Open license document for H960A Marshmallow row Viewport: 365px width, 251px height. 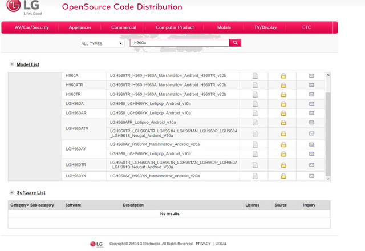click(255, 76)
